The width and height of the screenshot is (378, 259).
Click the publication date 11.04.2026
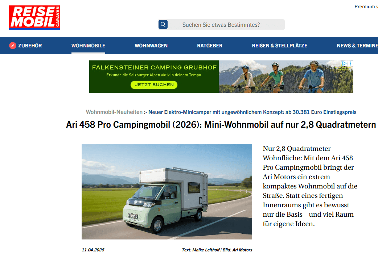click(93, 250)
